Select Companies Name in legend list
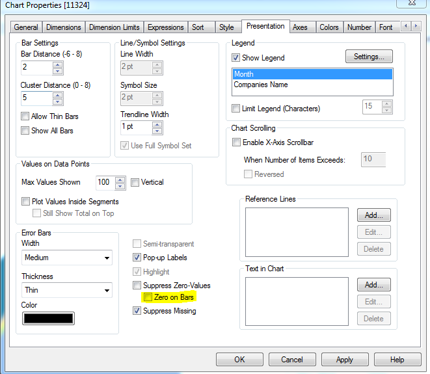Viewport: 430px width, 374px height. coord(313,85)
